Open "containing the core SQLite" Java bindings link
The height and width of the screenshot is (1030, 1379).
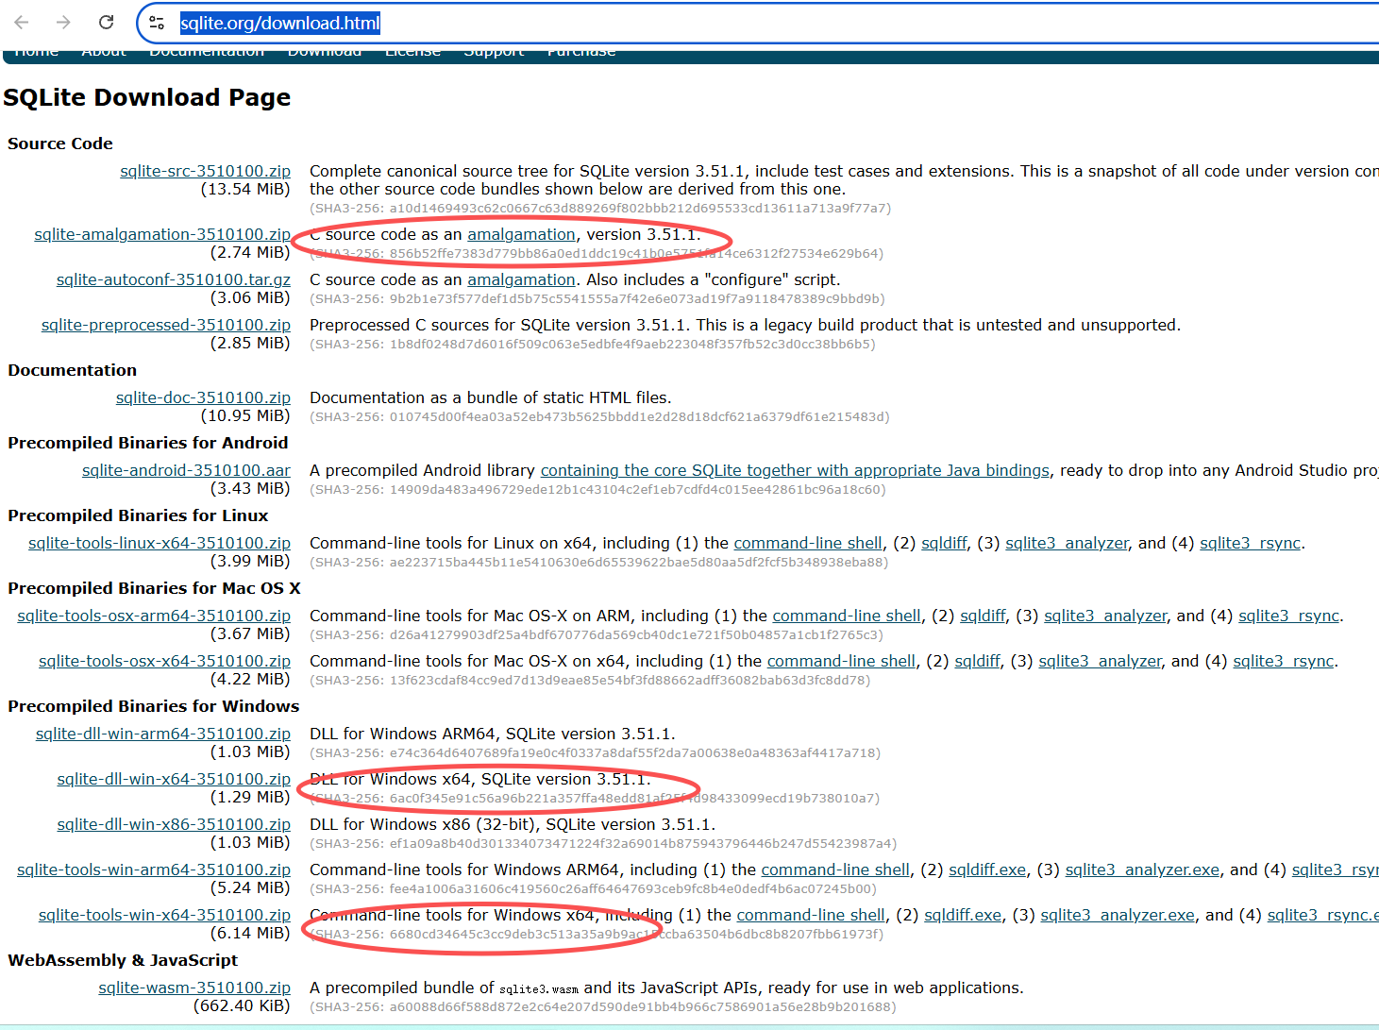click(x=795, y=470)
